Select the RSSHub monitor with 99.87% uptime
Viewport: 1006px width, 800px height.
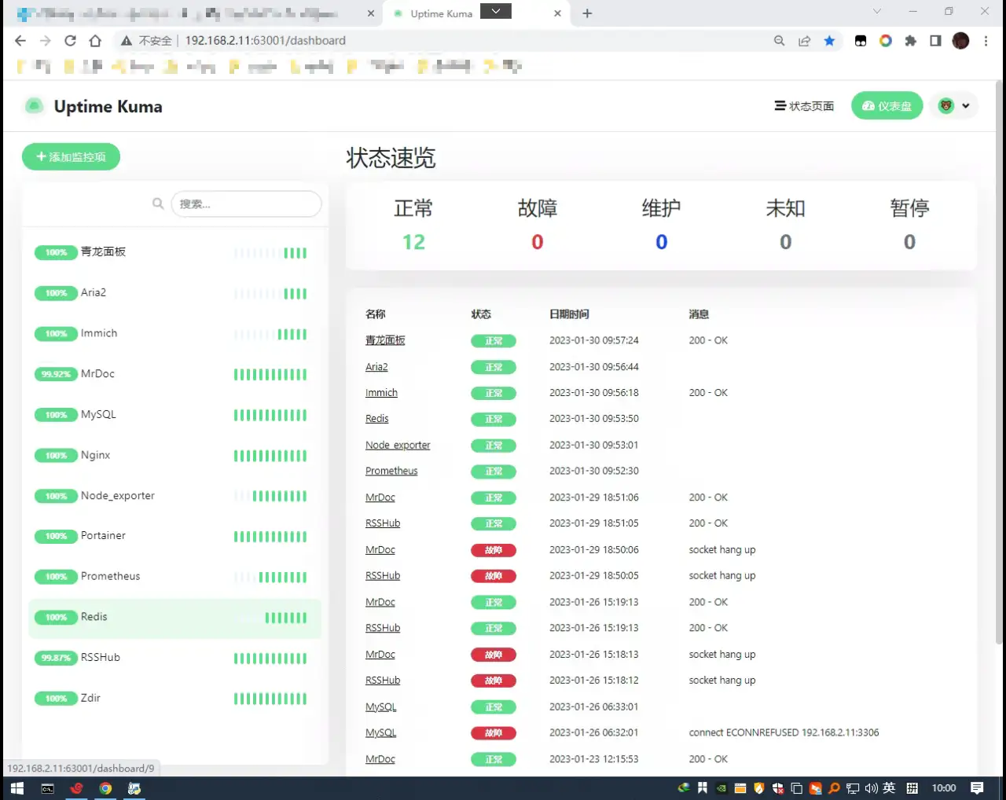[x=174, y=658]
